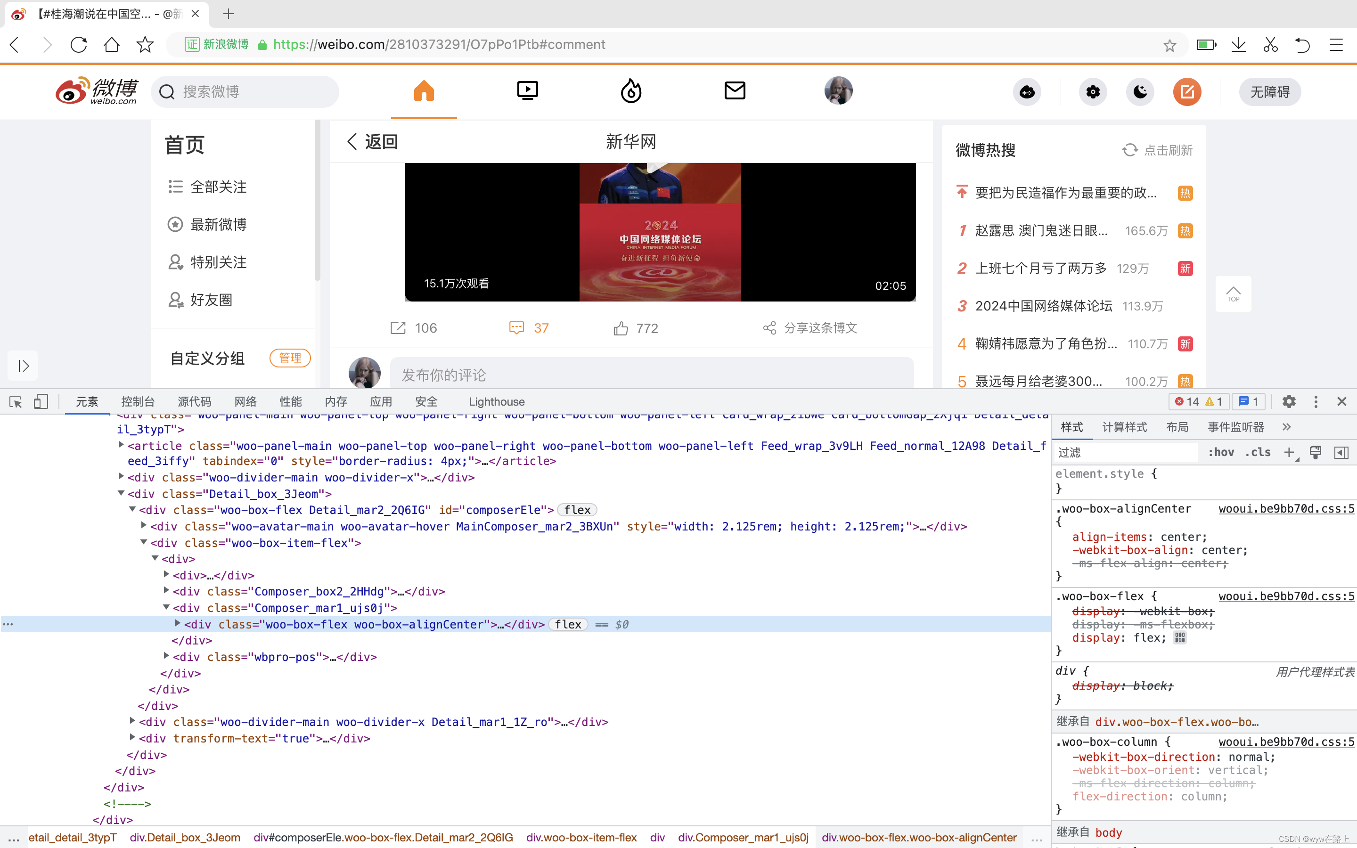Switch to the 网络 DevTools tab
This screenshot has height=848, width=1357.
pyautogui.click(x=245, y=401)
